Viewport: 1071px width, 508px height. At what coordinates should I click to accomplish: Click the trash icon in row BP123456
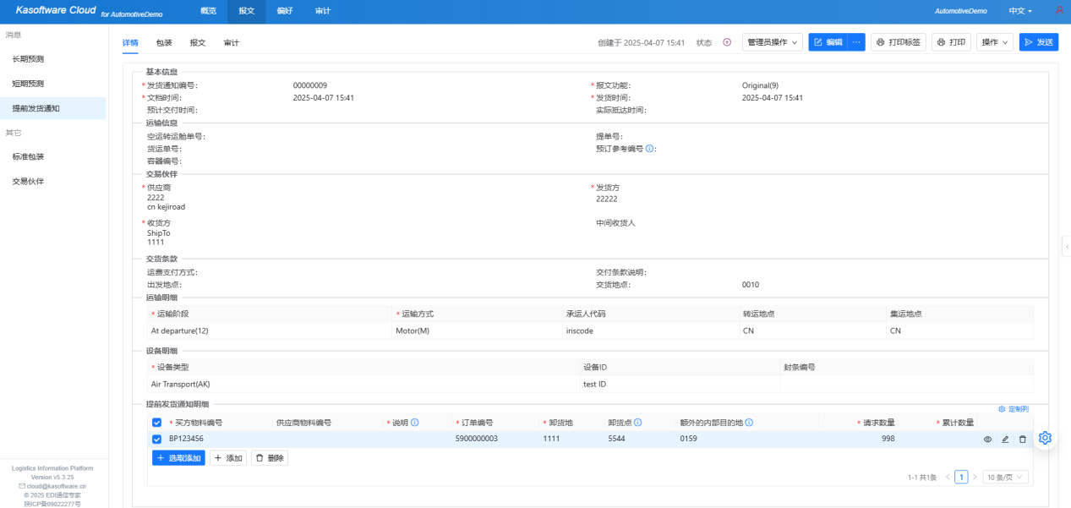pos(1022,440)
